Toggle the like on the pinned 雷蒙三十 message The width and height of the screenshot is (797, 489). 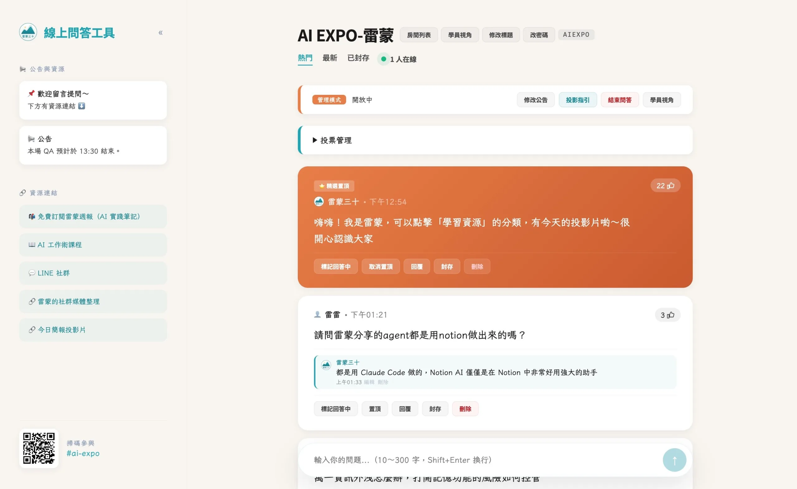(665, 185)
